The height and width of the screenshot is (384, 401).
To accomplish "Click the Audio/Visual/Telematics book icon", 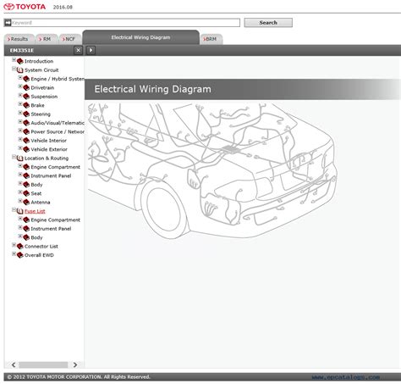I will 26,123.
